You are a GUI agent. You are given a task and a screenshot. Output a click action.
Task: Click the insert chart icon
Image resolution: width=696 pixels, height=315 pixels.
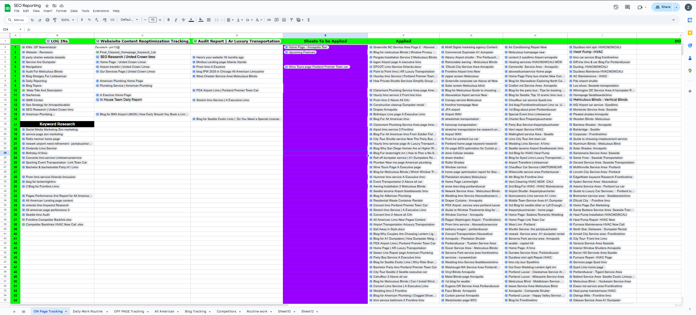(284, 20)
